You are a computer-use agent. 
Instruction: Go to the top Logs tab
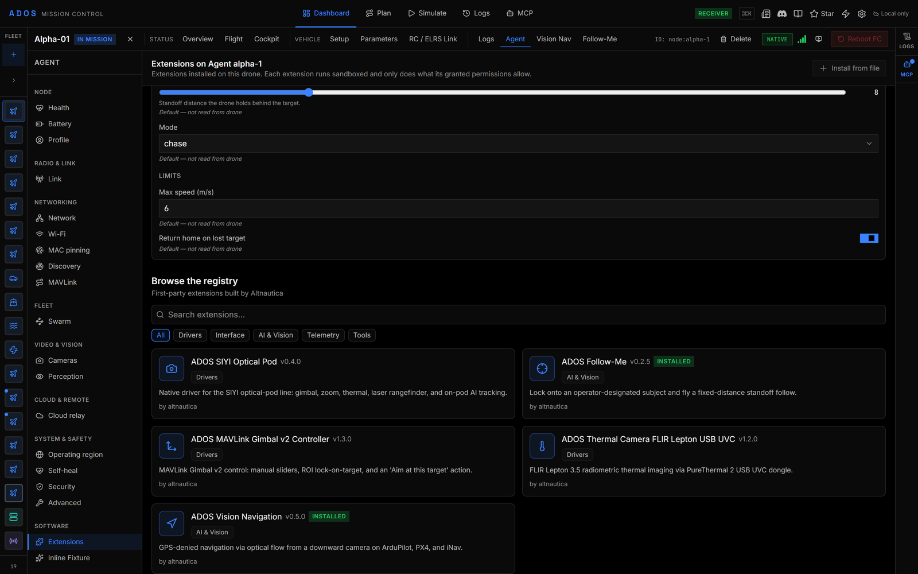(x=476, y=13)
